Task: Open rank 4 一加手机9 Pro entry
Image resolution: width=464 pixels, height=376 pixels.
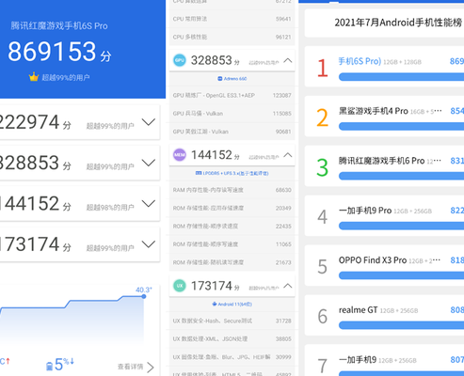Action: pyautogui.click(x=384, y=216)
